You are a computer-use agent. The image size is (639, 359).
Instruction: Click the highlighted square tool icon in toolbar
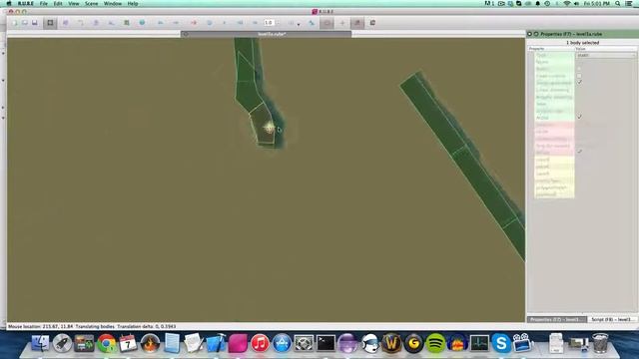(50, 23)
